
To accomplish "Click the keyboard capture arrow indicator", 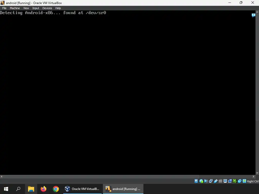I will [x=244, y=181].
